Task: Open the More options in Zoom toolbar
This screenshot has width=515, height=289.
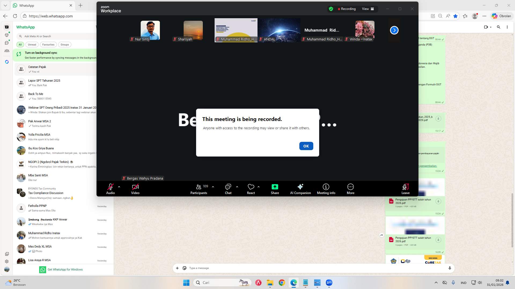Action: (x=350, y=189)
